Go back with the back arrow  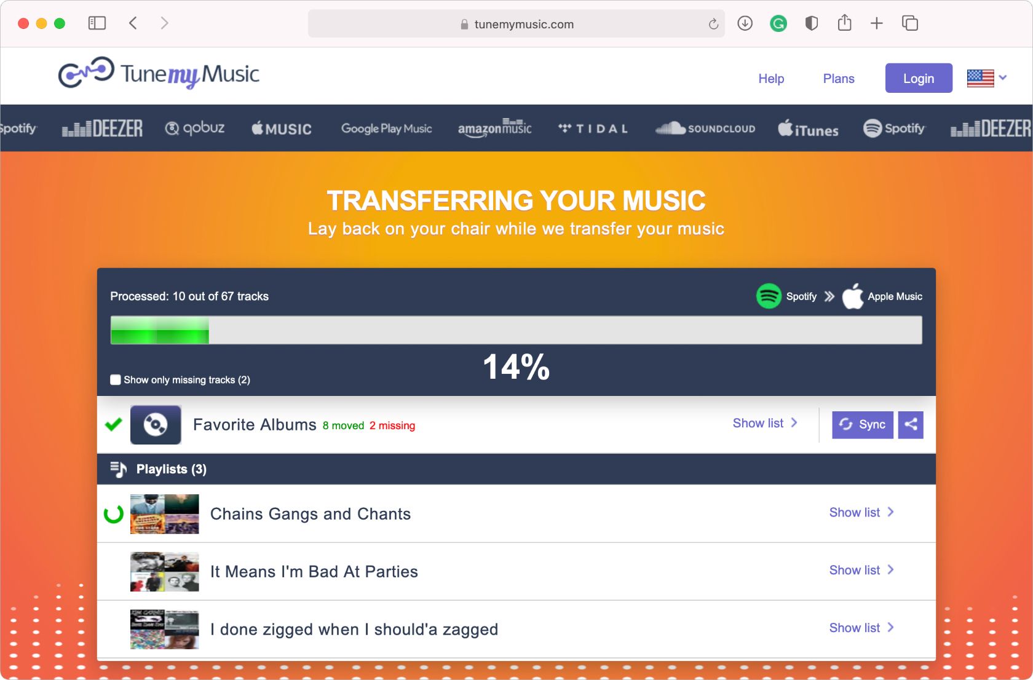[133, 23]
